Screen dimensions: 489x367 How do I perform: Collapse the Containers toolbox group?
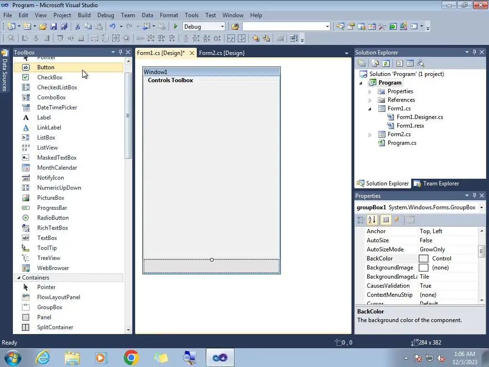(19, 278)
